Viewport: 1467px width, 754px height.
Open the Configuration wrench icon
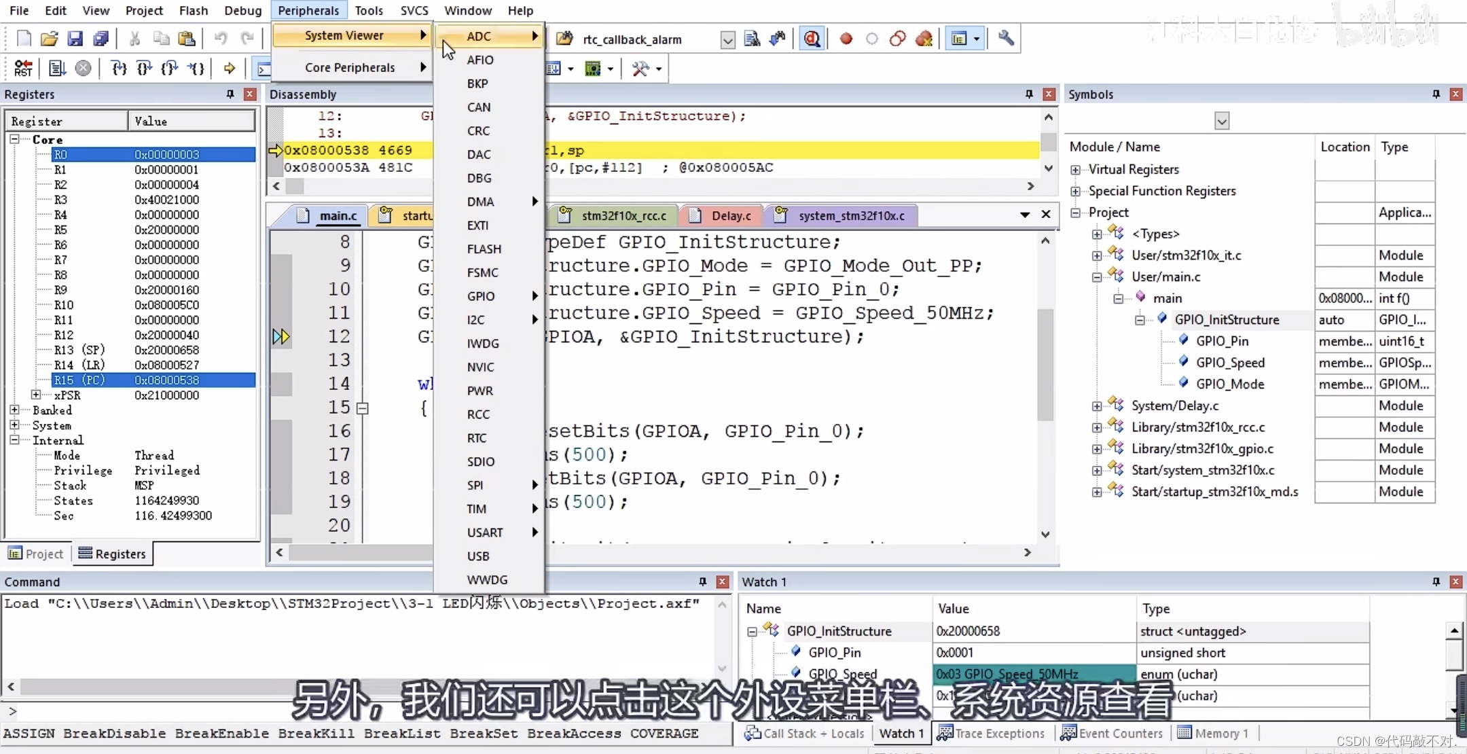[1006, 39]
